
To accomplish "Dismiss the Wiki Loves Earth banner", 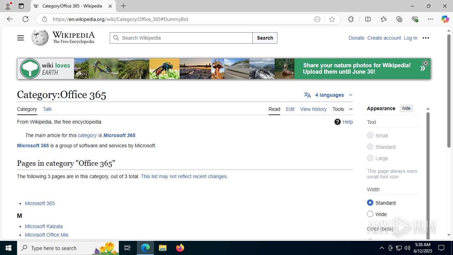I will point(425,63).
